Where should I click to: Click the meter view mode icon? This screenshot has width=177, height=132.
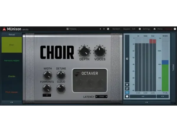(127, 89)
